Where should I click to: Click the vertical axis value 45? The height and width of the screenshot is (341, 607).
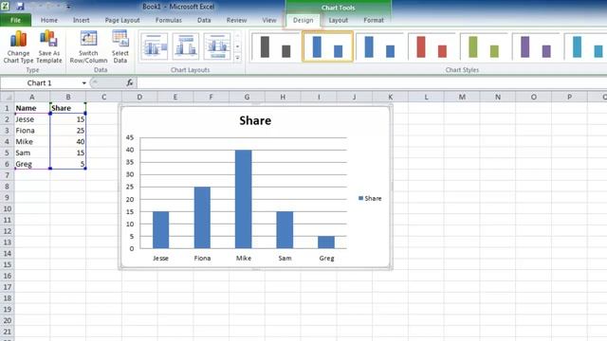130,137
